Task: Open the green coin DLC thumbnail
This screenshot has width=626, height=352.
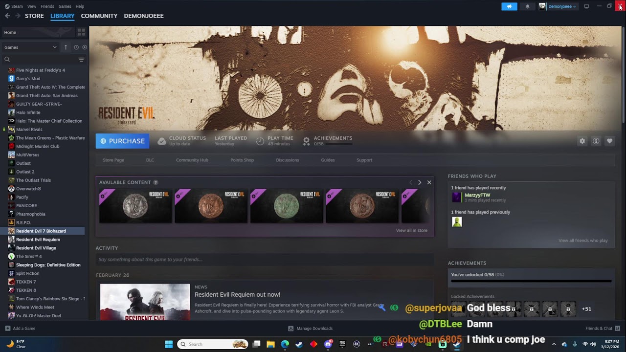Action: pyautogui.click(x=287, y=206)
